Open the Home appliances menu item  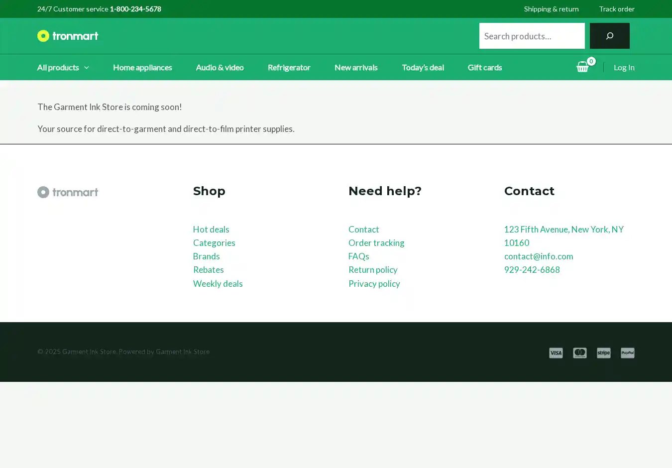point(142,67)
